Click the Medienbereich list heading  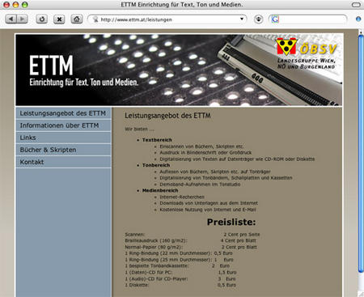click(160, 190)
